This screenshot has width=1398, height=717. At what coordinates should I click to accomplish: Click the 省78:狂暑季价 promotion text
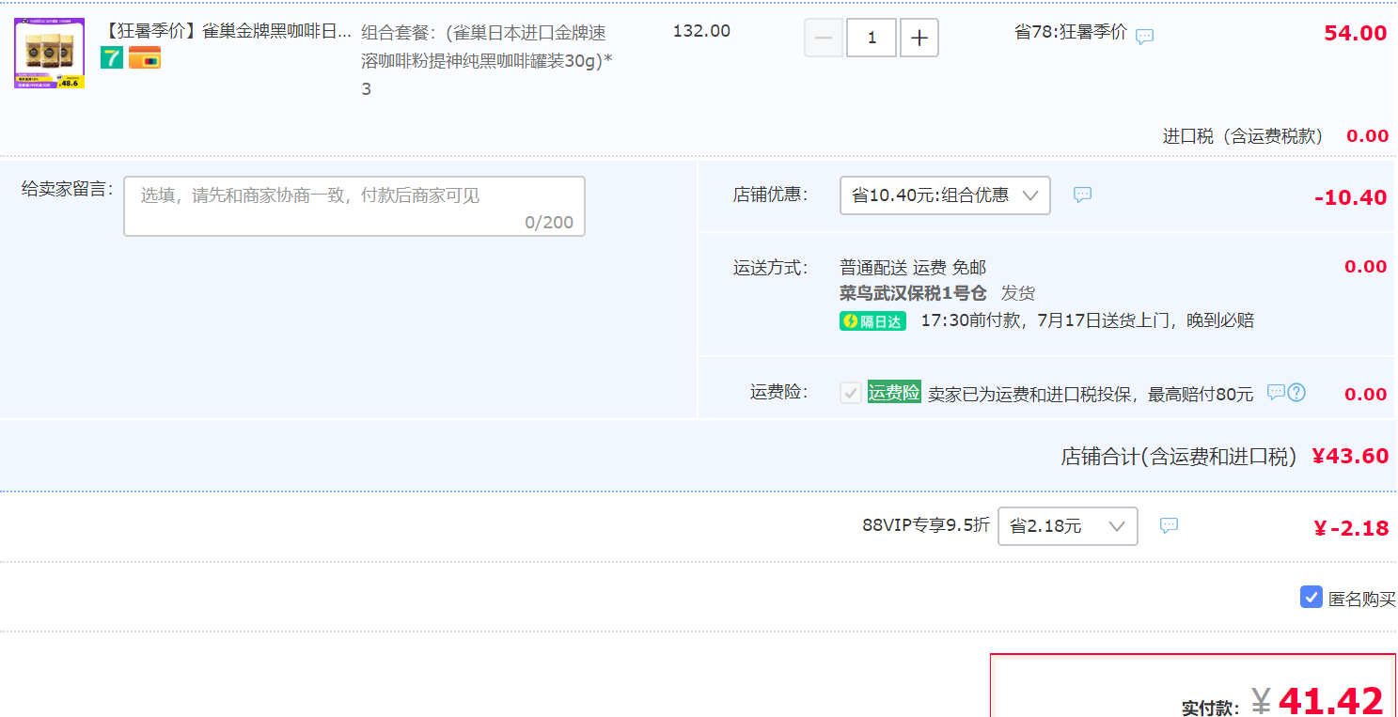click(x=1071, y=33)
